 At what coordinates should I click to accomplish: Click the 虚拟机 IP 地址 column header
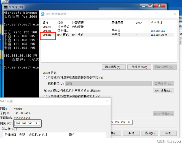click(47, 135)
